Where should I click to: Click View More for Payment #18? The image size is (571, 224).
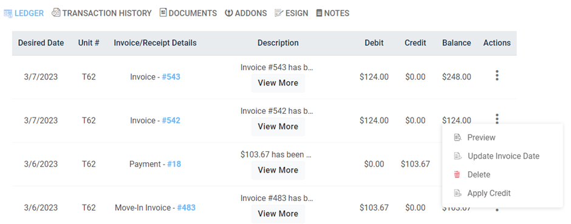[x=278, y=170]
